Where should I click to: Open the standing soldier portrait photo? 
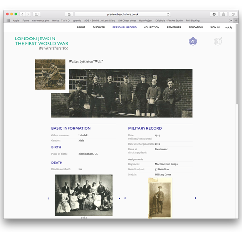coord(160,198)
